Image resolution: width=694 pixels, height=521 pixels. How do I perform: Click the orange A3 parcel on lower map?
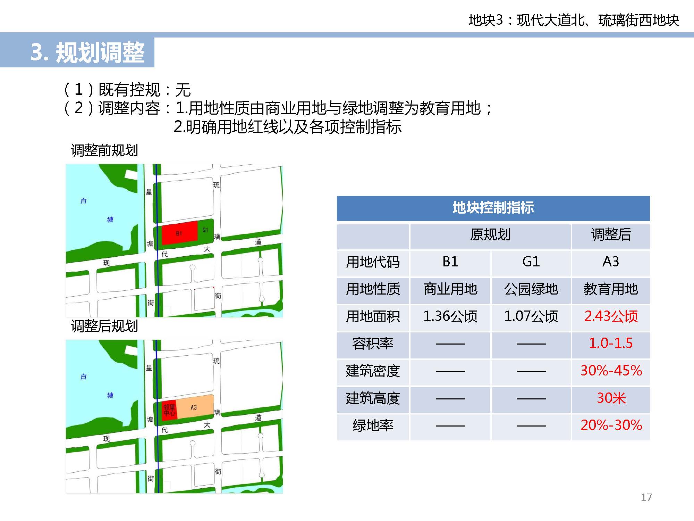(x=194, y=407)
